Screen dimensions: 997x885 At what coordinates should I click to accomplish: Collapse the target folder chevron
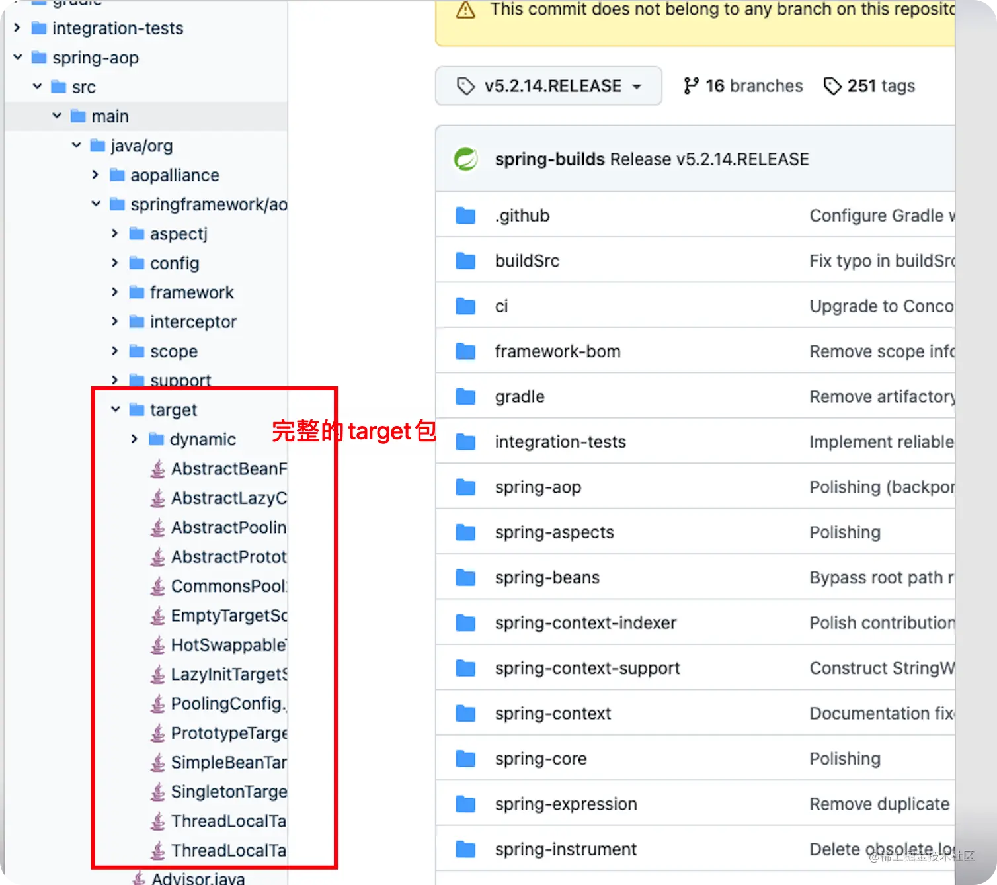click(x=116, y=409)
